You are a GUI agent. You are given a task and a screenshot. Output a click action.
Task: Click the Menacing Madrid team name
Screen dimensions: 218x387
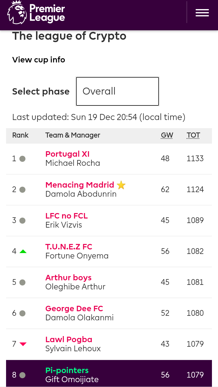80,185
